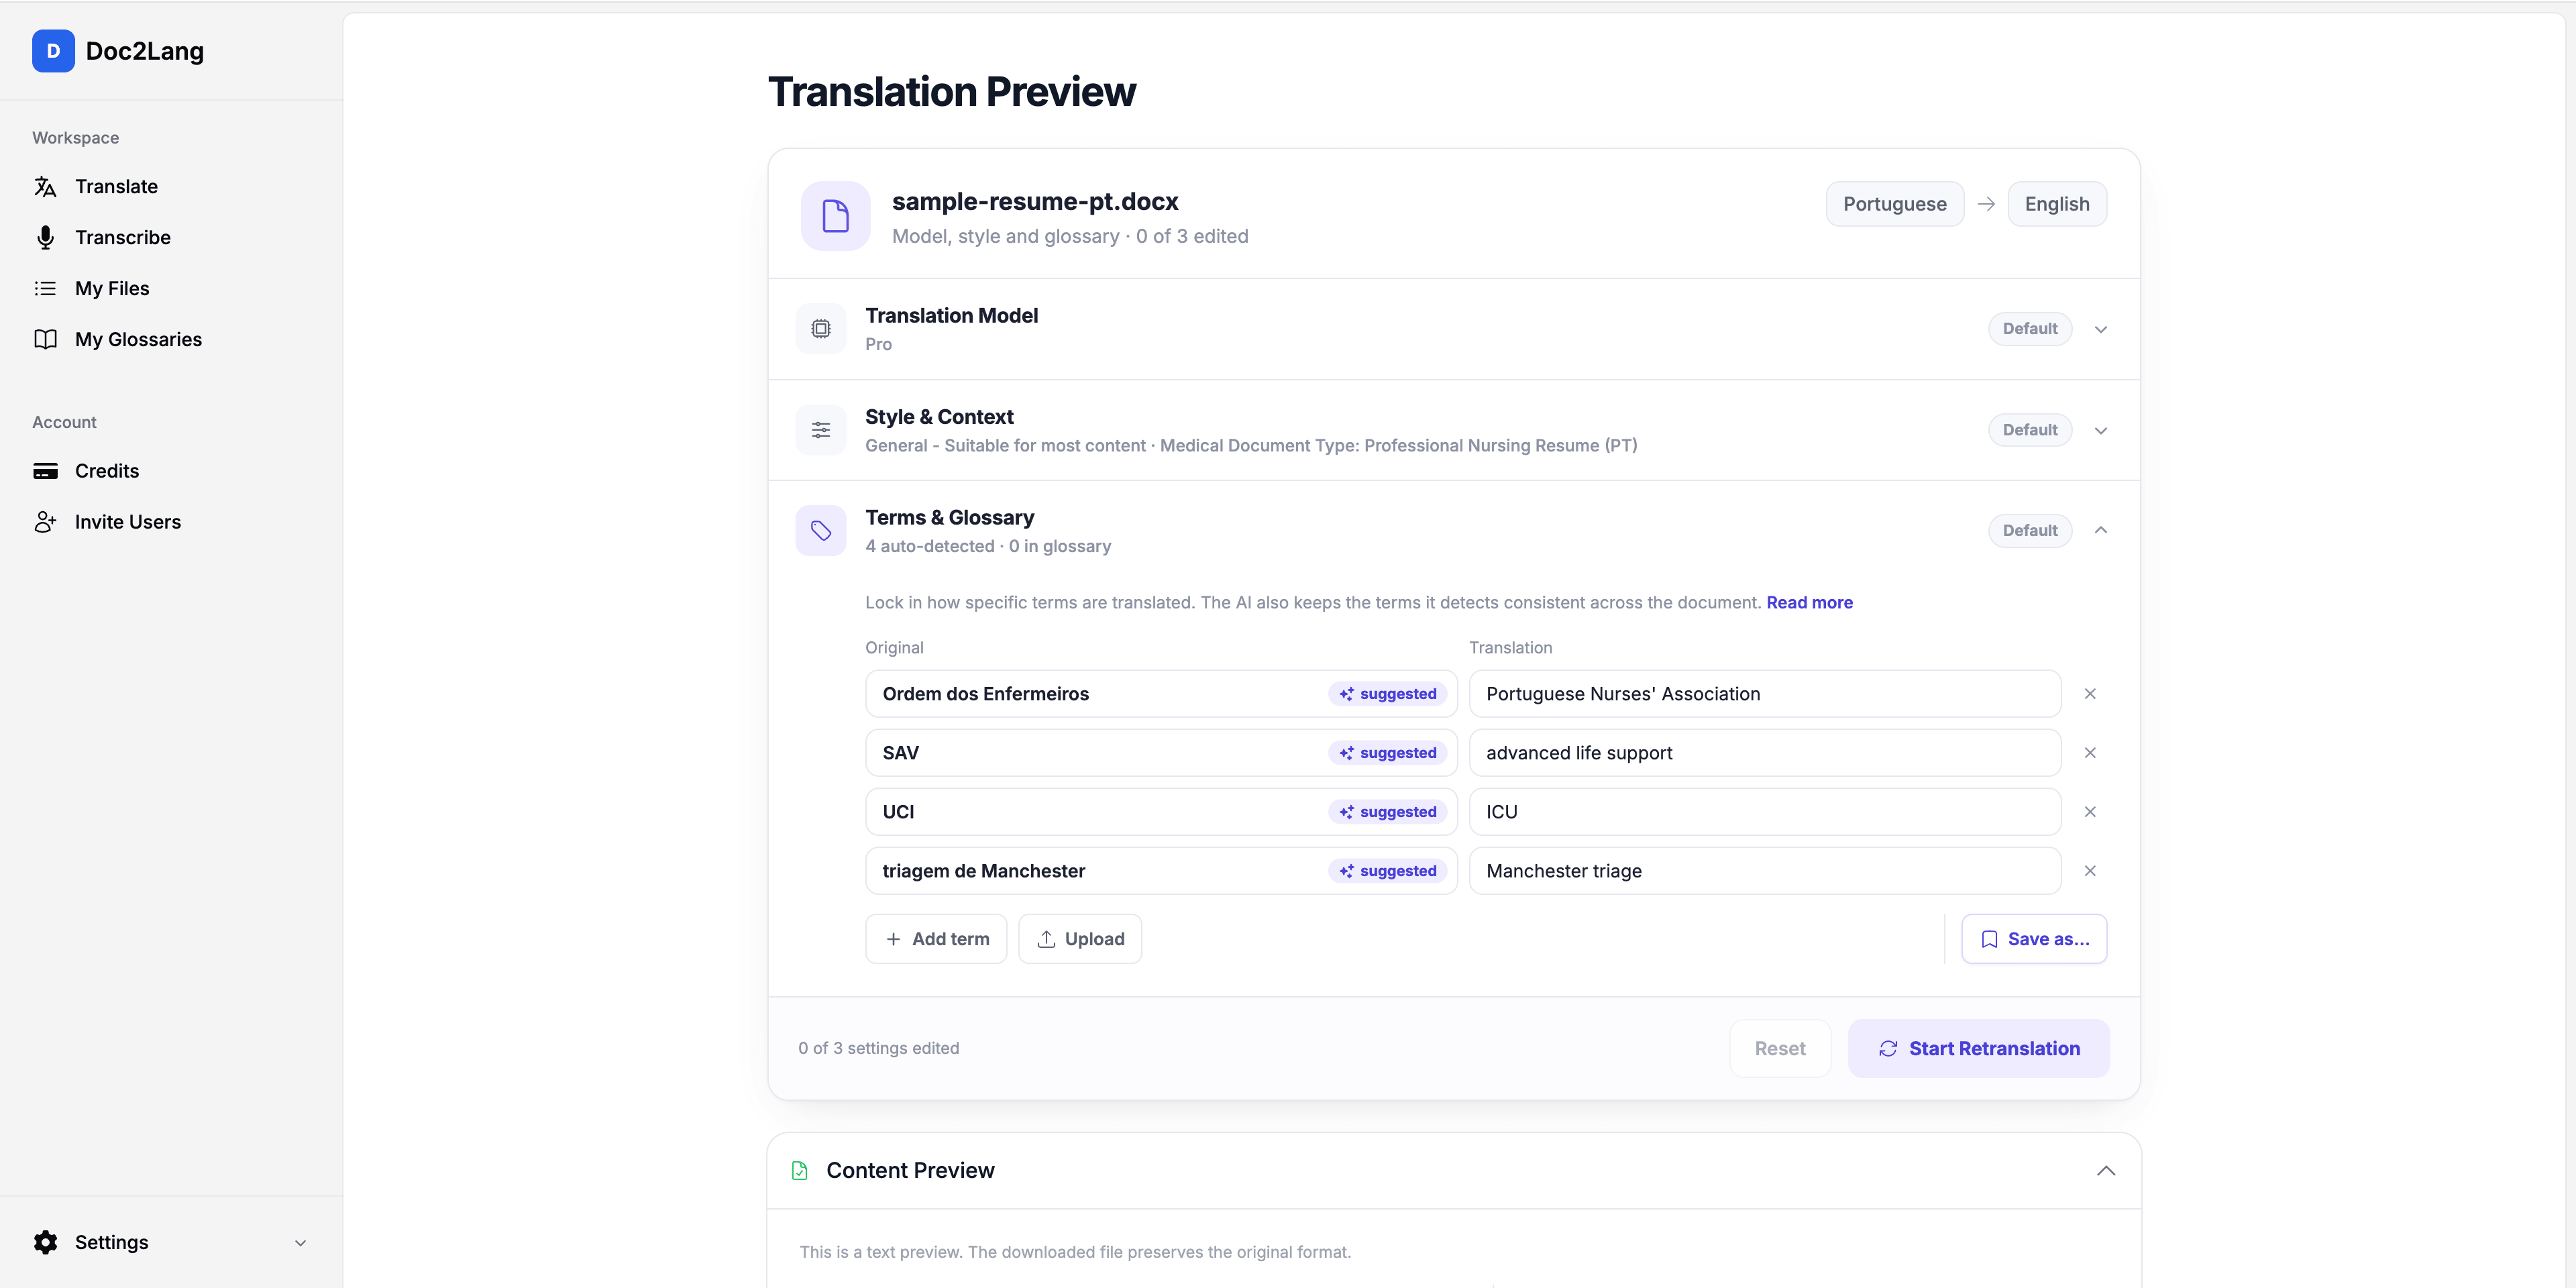2576x1288 pixels.
Task: Click the Credits card icon
Action: pos(45,471)
